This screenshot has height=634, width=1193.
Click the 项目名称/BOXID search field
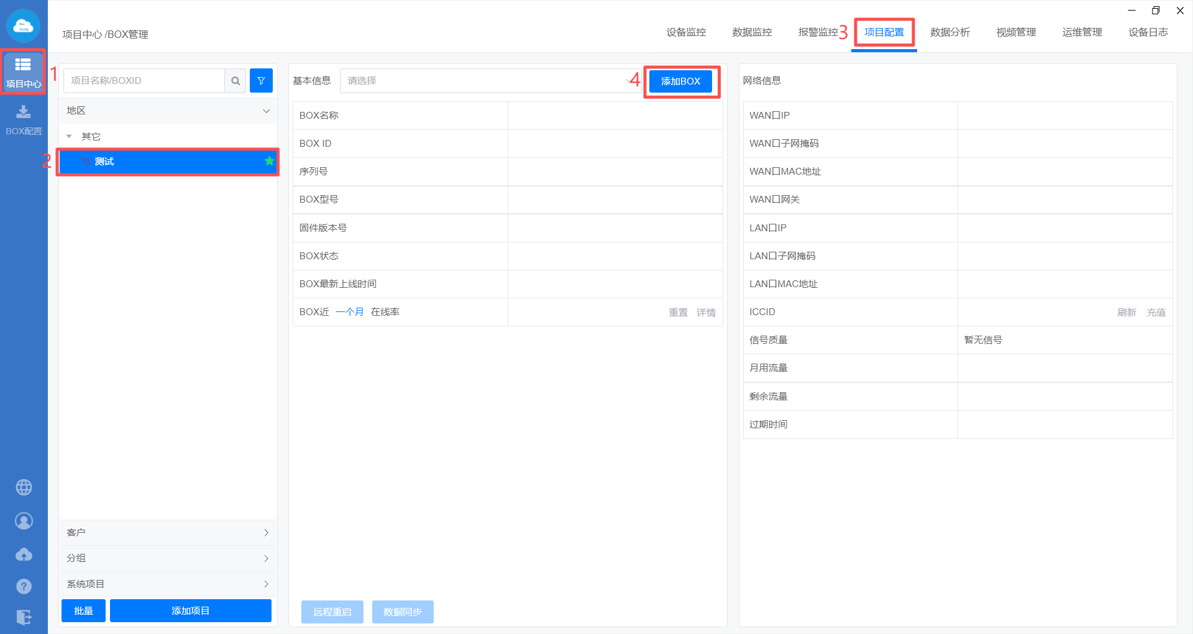point(144,81)
